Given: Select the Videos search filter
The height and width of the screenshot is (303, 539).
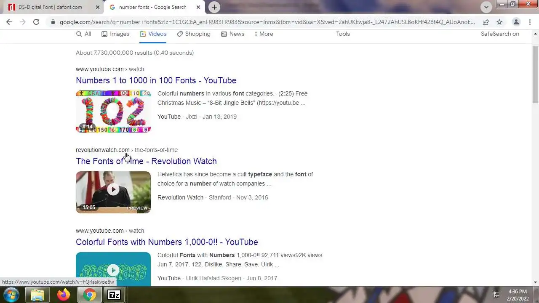Looking at the screenshot, I should pyautogui.click(x=153, y=34).
